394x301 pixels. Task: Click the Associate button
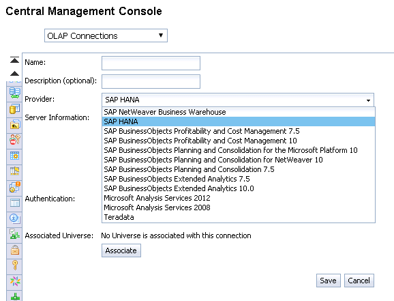[x=121, y=250]
